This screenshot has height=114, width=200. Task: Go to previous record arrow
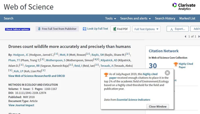click(x=186, y=36)
